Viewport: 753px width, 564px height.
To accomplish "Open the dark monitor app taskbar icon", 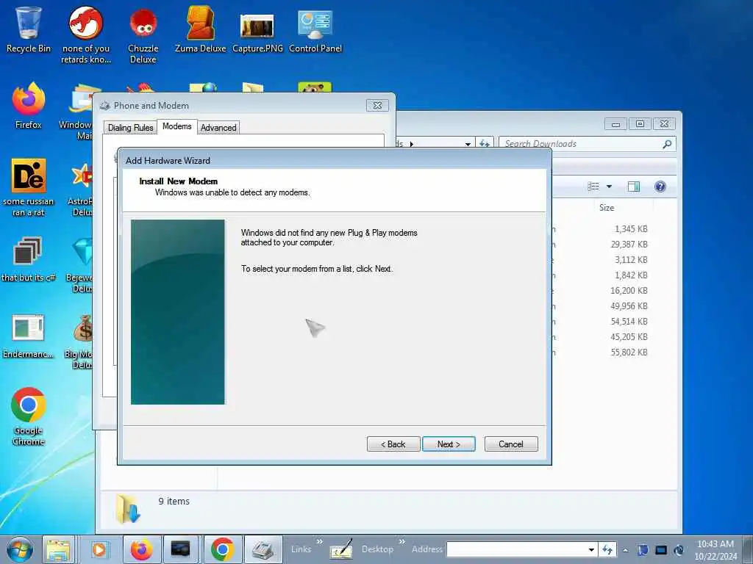I will (x=181, y=549).
